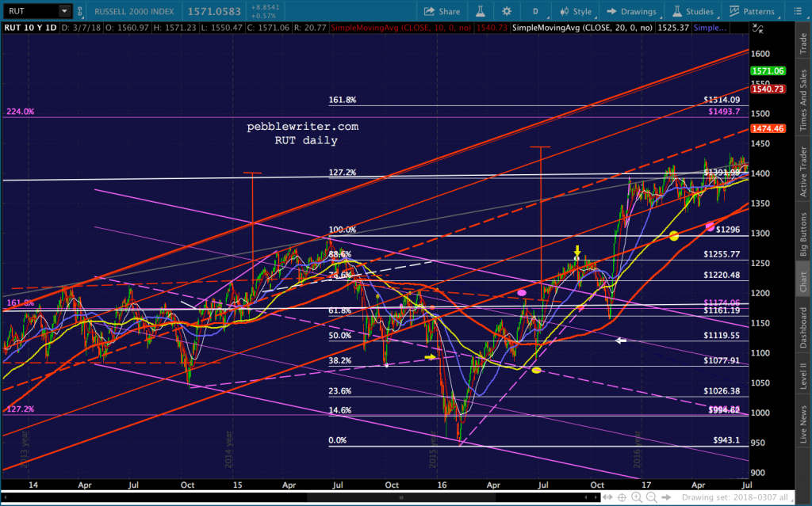The height and width of the screenshot is (506, 812).
Task: Click the $1255.77 price label
Action: [x=722, y=254]
